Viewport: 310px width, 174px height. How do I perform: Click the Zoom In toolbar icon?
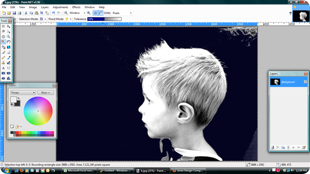(x=89, y=13)
